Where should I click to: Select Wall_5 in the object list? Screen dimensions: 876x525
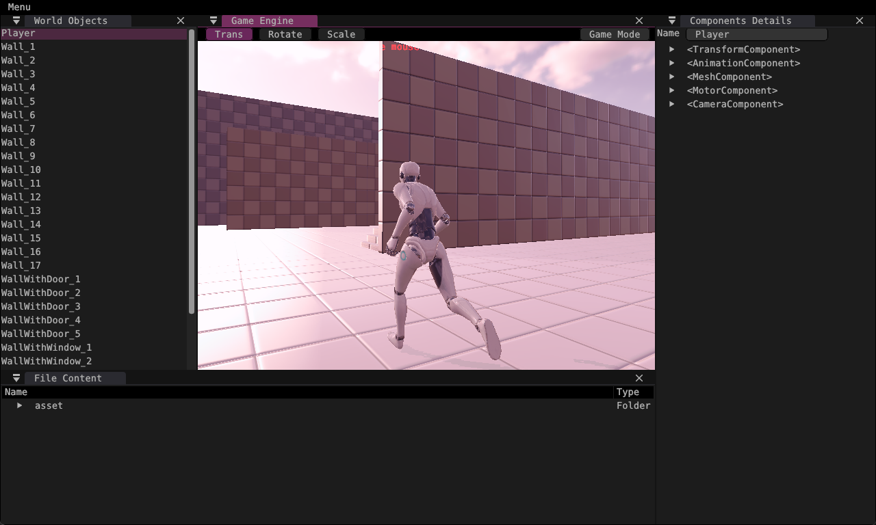94,101
